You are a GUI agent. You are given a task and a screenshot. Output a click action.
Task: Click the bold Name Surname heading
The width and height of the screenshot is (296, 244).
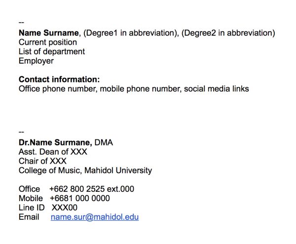click(x=49, y=33)
